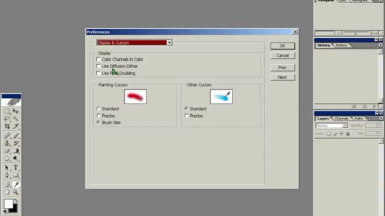385x216 pixels.
Task: Click the lock position icon in Layers
Action: tap(342, 133)
